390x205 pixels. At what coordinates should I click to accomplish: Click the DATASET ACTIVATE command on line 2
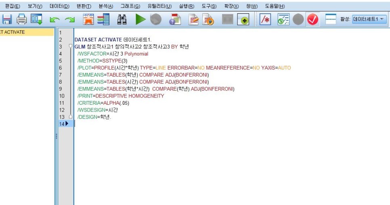click(x=98, y=40)
